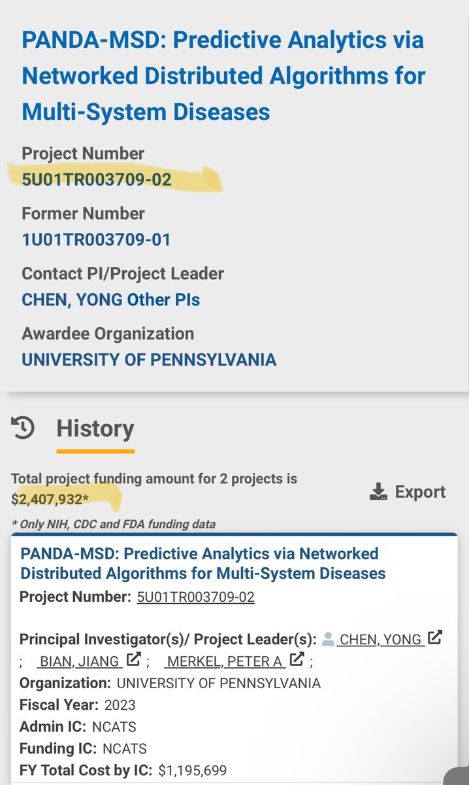
Task: Click the person icon beside CHEN, YONG
Action: click(x=329, y=639)
